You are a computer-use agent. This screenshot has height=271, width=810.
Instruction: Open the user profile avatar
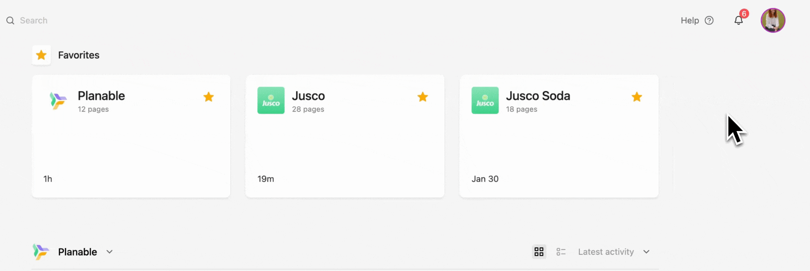pos(773,20)
